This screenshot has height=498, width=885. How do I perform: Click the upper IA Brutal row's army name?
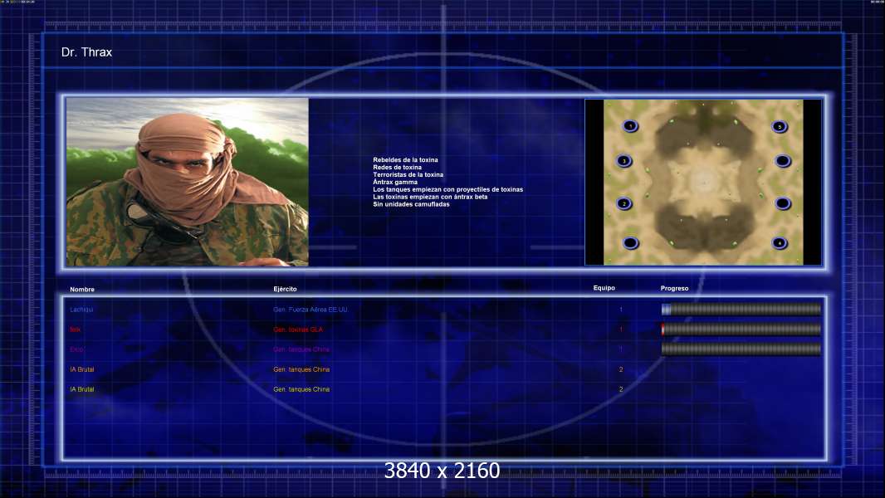point(301,369)
